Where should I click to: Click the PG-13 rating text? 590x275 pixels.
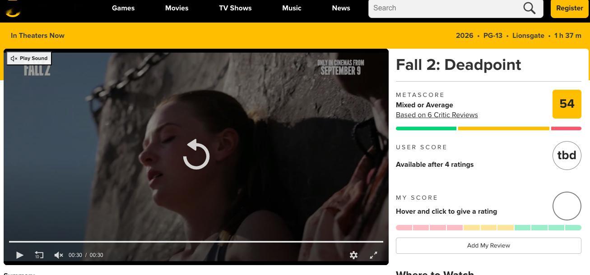tap(493, 36)
